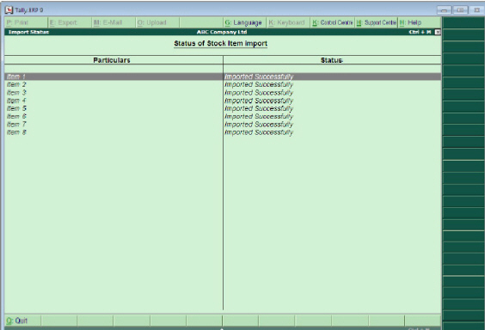This screenshot has height=330, width=485.
Task: Open the G: Language menu
Action: [x=245, y=22]
